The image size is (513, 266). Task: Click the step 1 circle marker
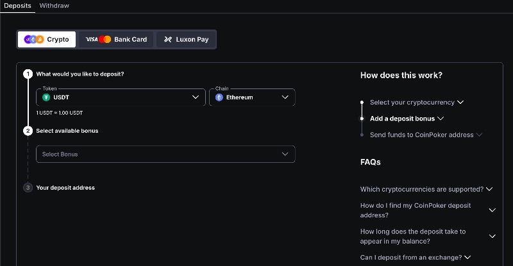pos(28,74)
